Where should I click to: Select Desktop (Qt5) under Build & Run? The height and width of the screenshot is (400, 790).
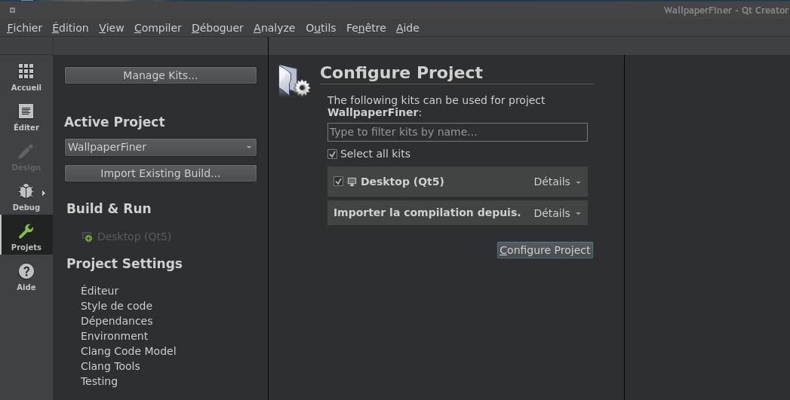(x=134, y=237)
